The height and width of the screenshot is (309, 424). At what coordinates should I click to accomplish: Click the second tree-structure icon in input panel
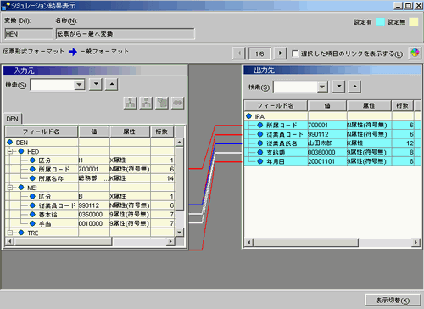coord(146,103)
